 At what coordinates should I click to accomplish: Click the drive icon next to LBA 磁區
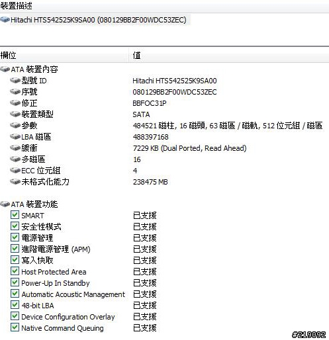[x=15, y=137]
